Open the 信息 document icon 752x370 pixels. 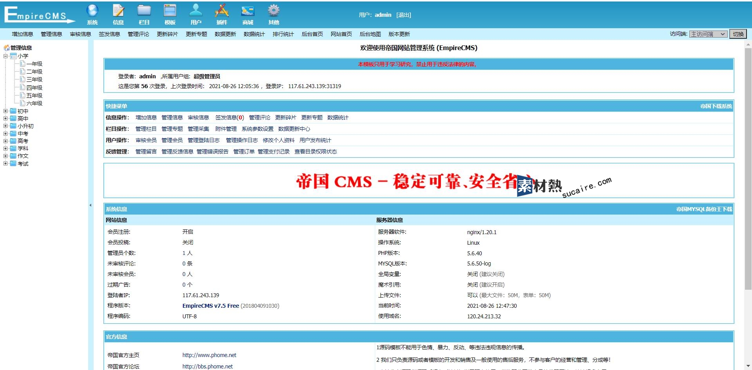pos(118,11)
